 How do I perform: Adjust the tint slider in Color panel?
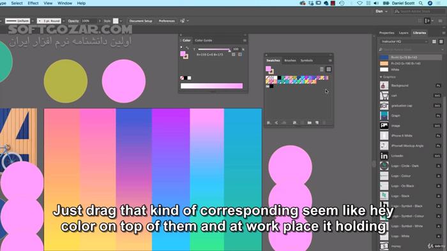click(229, 50)
